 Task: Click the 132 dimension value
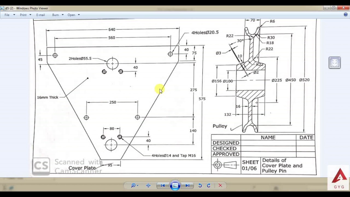pyautogui.click(x=227, y=115)
